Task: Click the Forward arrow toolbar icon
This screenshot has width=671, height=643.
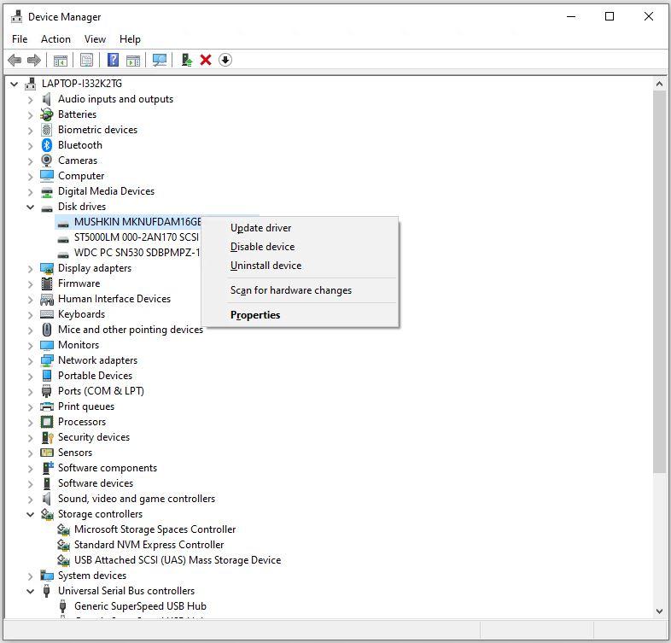Action: [x=34, y=60]
